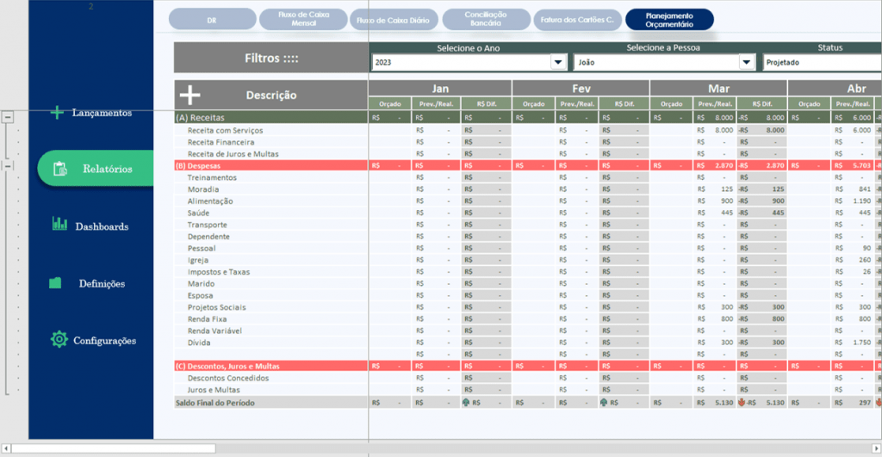Switch to the DR report tab

pos(212,20)
